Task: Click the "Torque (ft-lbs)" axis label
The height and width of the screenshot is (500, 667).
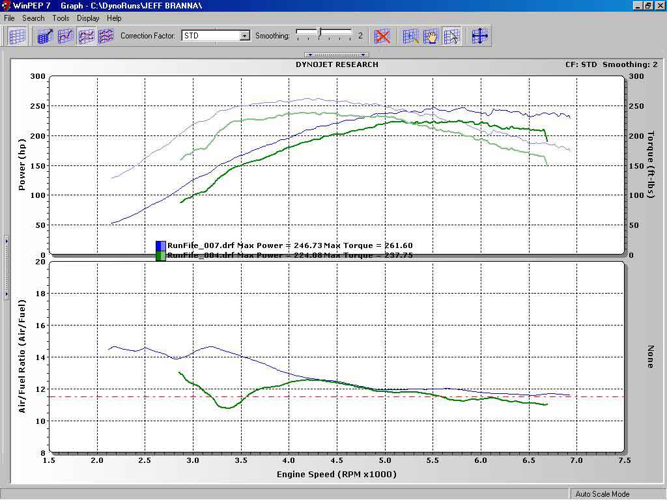Action: tap(651, 165)
